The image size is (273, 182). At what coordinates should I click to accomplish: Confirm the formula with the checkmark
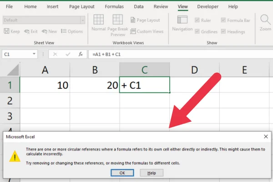pyautogui.click(x=68, y=54)
